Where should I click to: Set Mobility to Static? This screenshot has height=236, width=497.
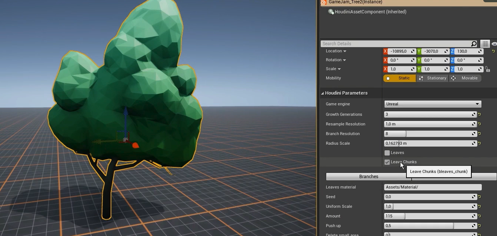point(399,78)
